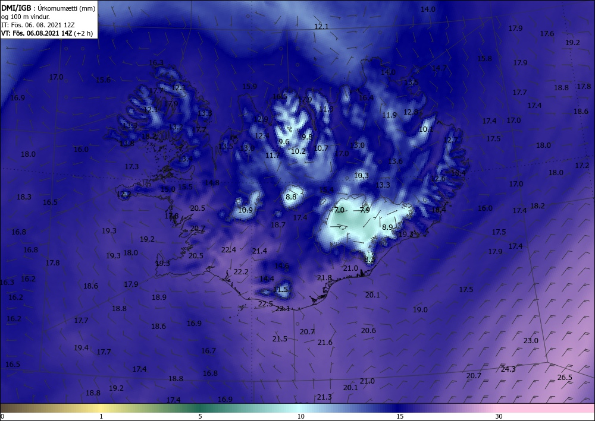
Task: Click the 16.7 value over the ocean
Action: pos(208,351)
